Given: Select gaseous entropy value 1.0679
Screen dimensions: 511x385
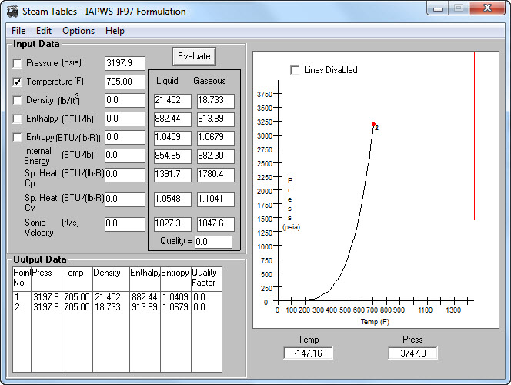Looking at the screenshot, I should [215, 138].
